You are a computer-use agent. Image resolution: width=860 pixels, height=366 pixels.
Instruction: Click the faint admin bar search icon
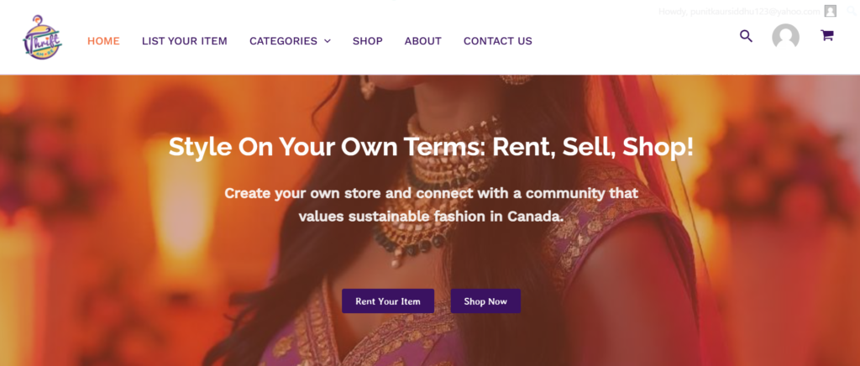tap(852, 11)
